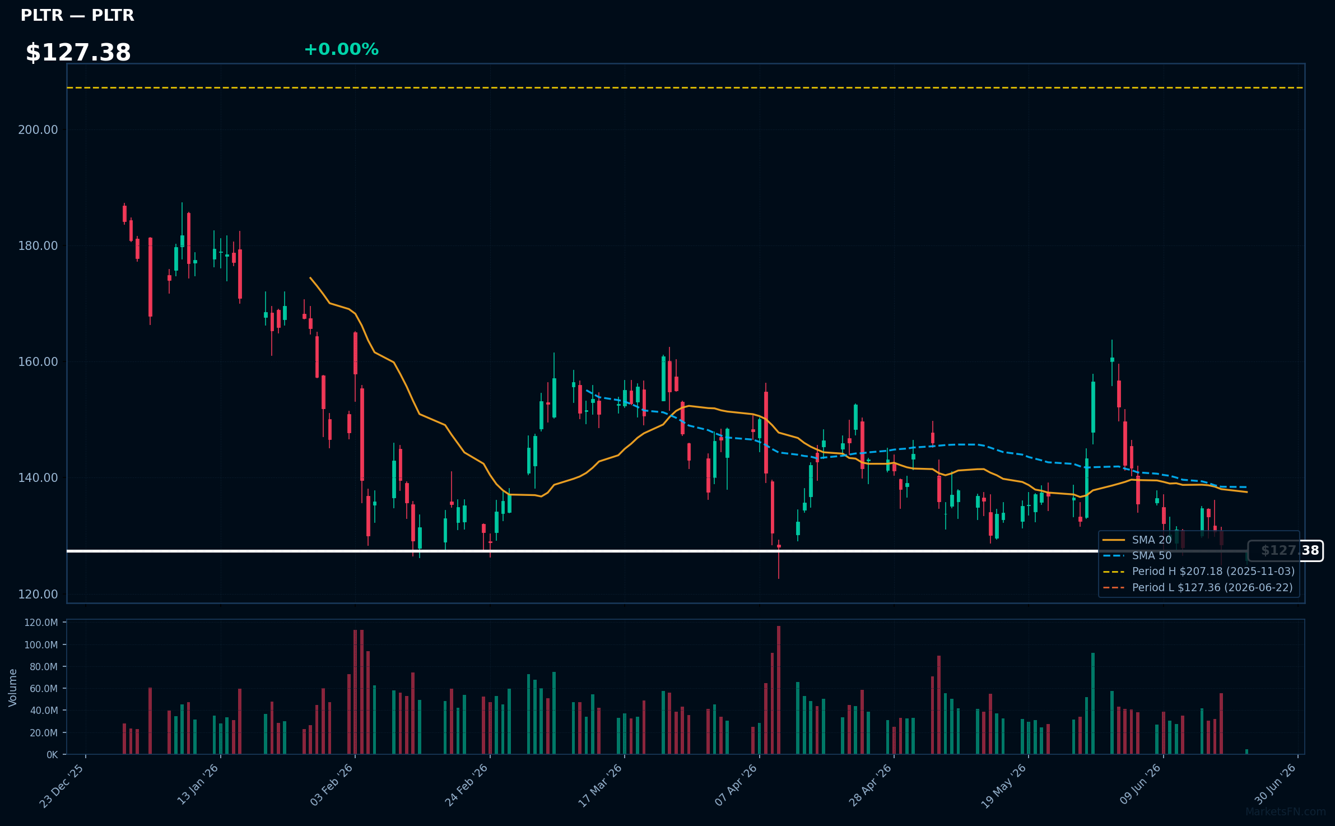Select Period H $207.18 legend entry
Screen dimensions: 1335x826
[1199, 571]
